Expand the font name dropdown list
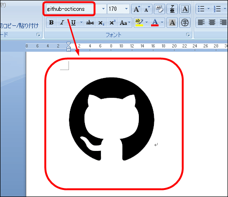Image resolution: width=228 pixels, height=197 pixels. pyautogui.click(x=103, y=9)
